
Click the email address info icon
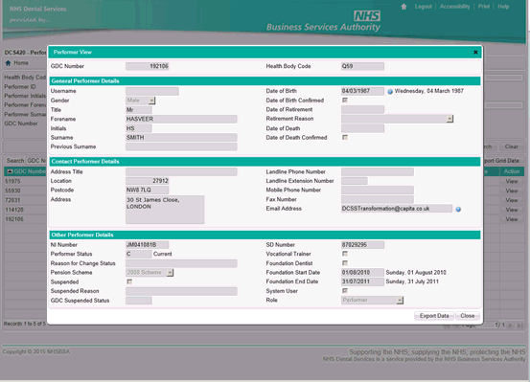458,210
